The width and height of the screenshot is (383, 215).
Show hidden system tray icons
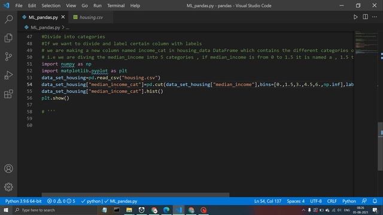click(x=303, y=210)
